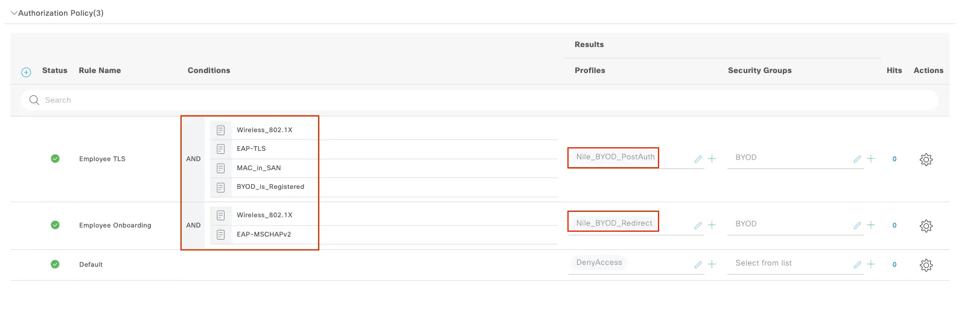
Task: View hit count for Employee TLS
Action: pyautogui.click(x=895, y=159)
